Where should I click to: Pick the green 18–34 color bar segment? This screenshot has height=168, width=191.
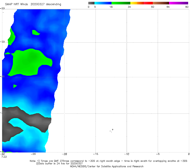point(121,3)
